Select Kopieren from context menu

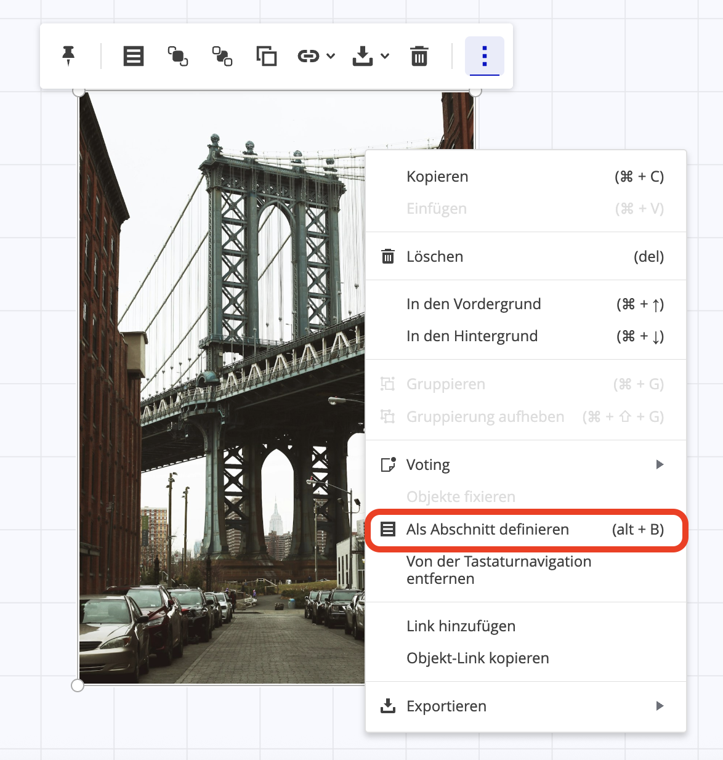(x=437, y=177)
